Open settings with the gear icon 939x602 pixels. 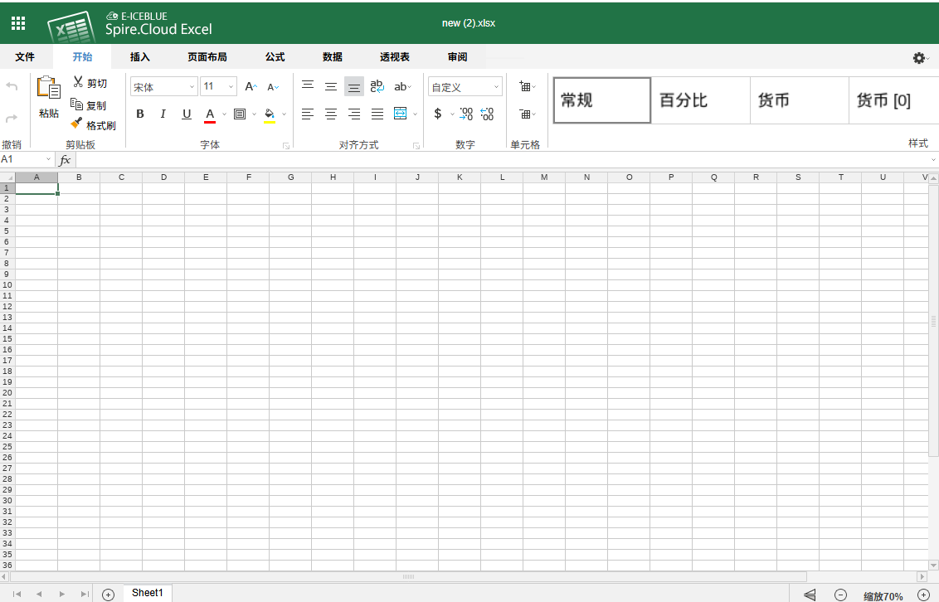919,57
